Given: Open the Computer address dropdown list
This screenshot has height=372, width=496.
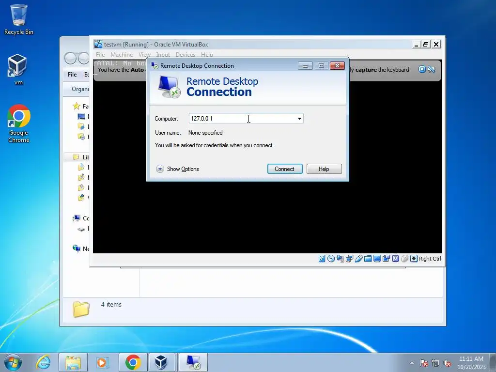Looking at the screenshot, I should [299, 119].
